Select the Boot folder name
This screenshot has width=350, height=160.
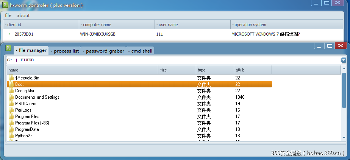[x=19, y=84]
